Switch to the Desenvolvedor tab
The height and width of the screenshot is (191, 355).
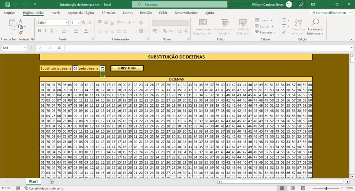click(186, 13)
